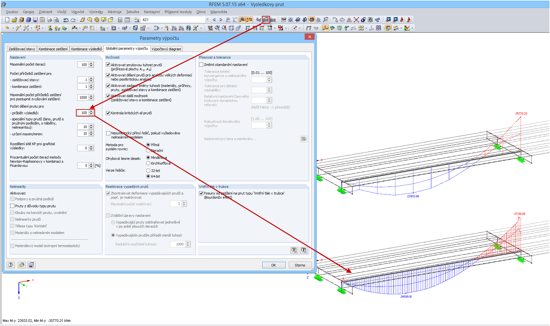The height and width of the screenshot is (326, 550).
Task: Select the '32-bit' solver version radio
Action: pyautogui.click(x=148, y=171)
